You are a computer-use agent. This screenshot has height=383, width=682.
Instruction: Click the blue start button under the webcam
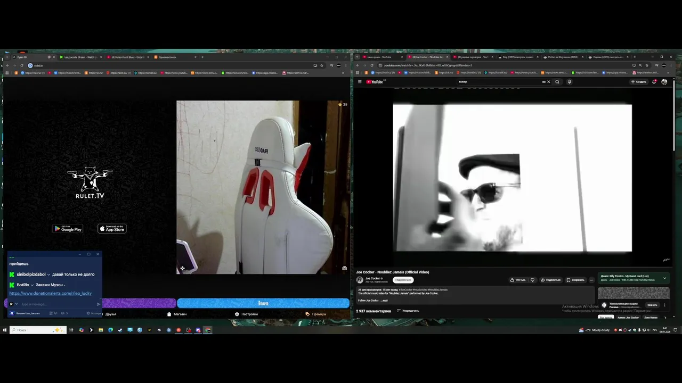(263, 303)
